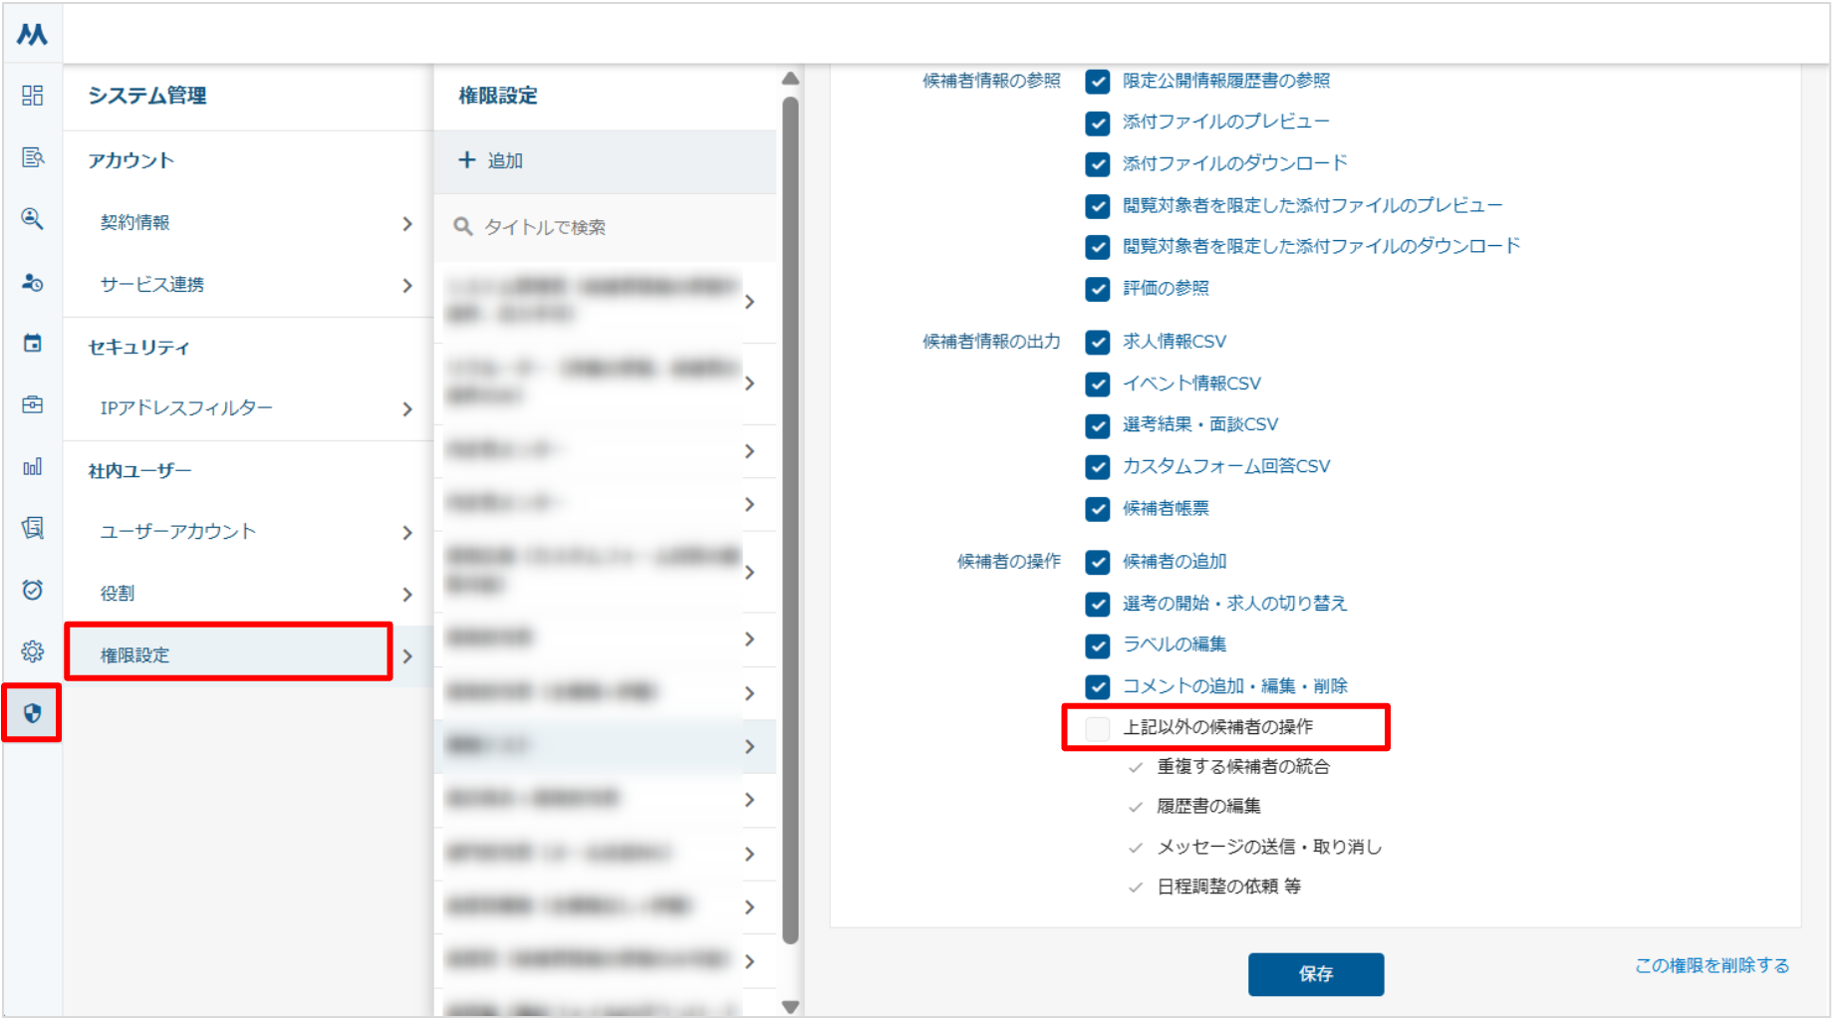Viewport: 1838px width, 1024px height.
Task: Check 上記以外の候補者の操作 checkbox
Action: click(x=1098, y=728)
